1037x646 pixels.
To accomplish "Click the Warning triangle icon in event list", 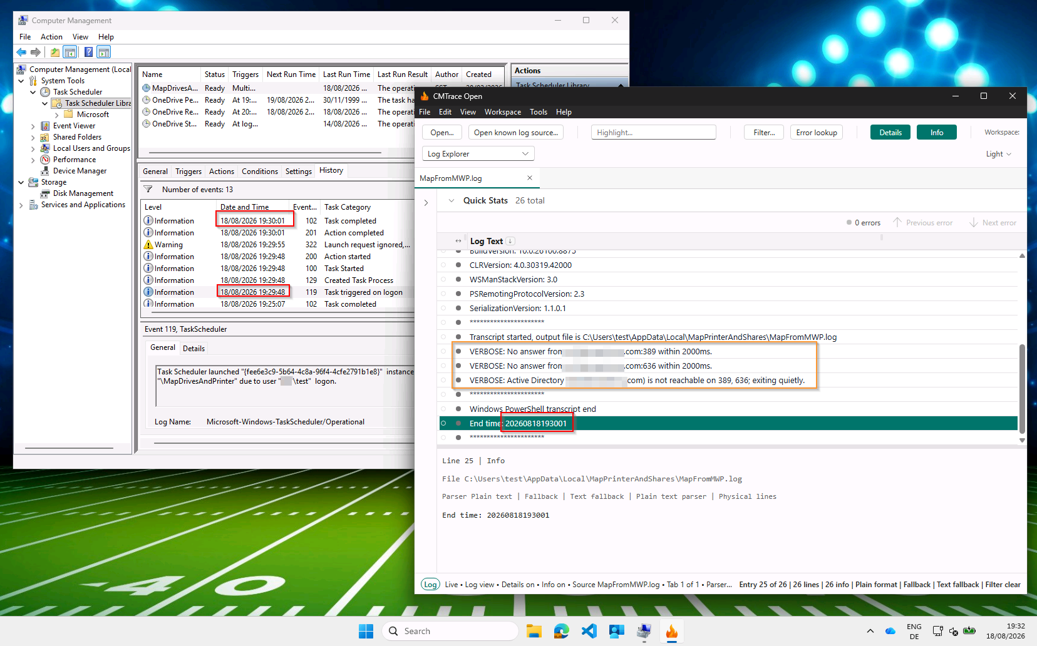I will [x=148, y=245].
